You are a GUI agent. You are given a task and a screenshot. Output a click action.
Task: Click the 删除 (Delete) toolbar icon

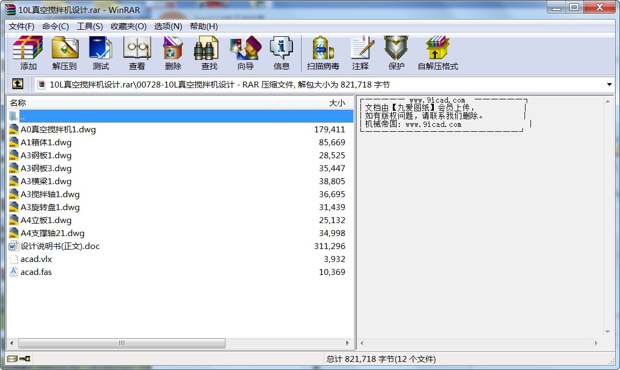tap(173, 53)
